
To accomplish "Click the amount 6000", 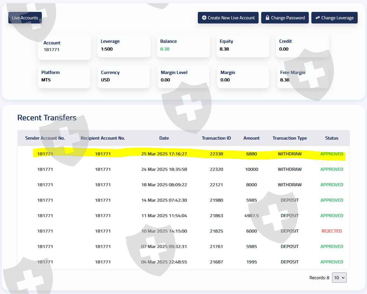I will 252,231.
